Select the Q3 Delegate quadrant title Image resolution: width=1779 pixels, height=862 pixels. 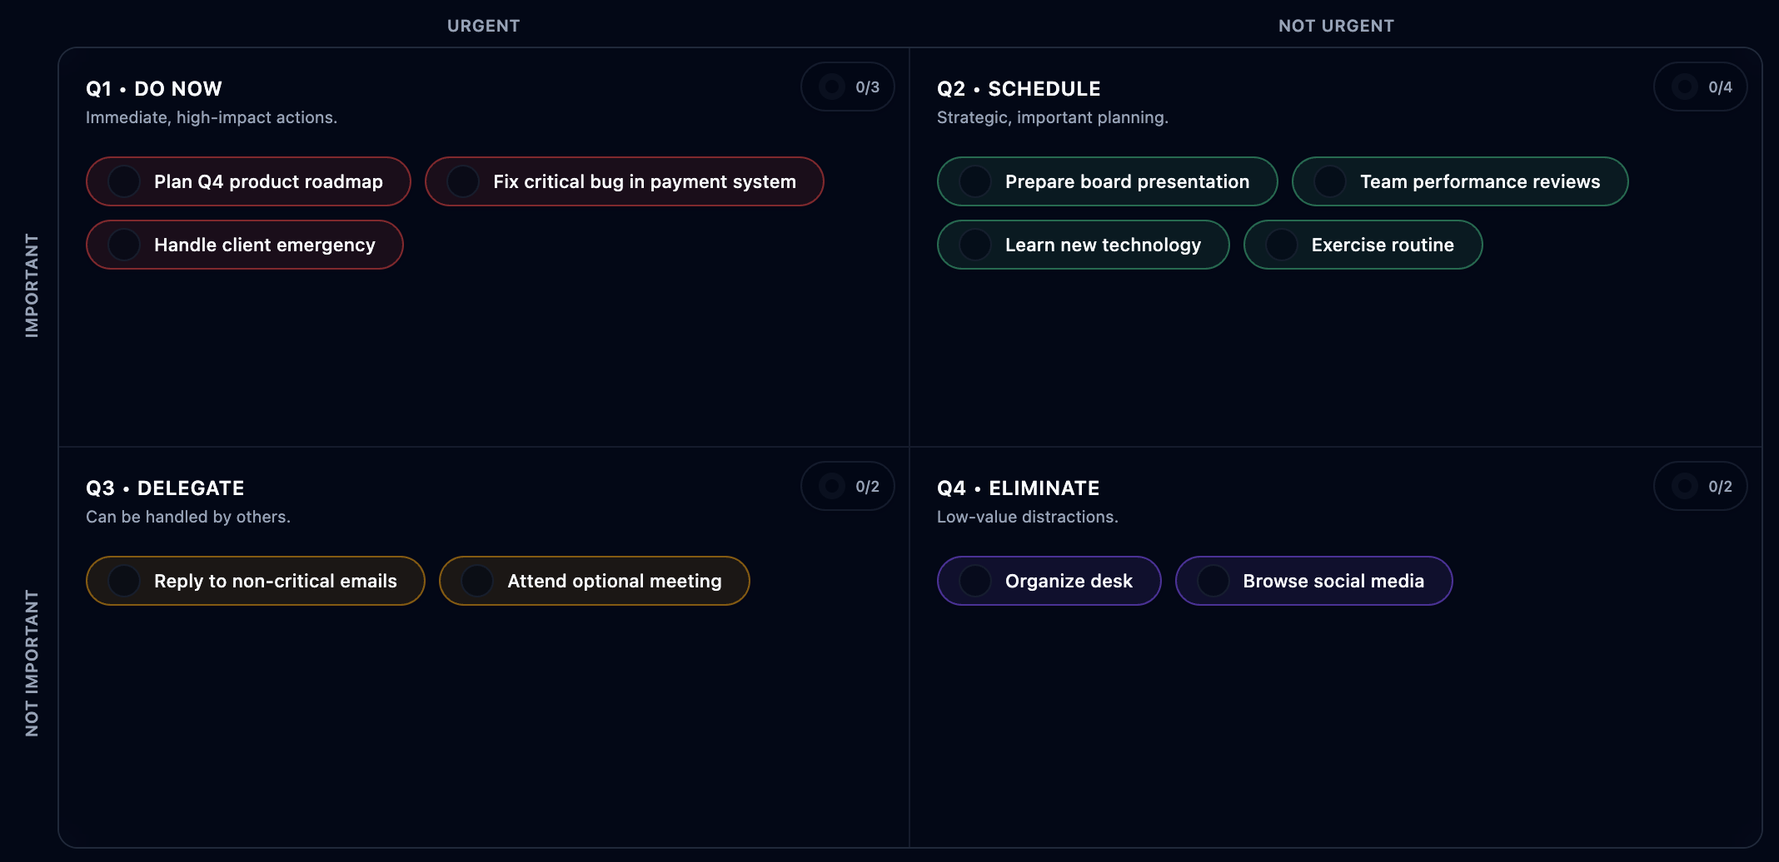click(x=165, y=488)
